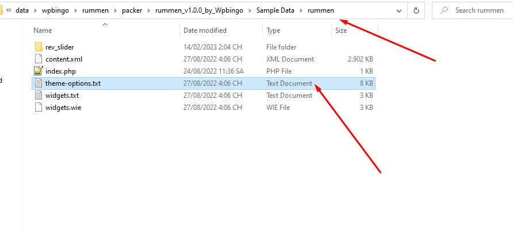The height and width of the screenshot is (233, 513).
Task: Select the widgets.txt file icon
Action: (39, 96)
